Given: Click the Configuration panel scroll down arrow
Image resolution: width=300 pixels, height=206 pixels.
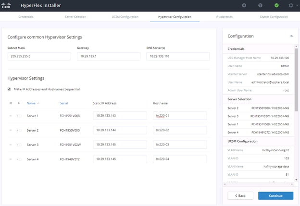Looking at the screenshot, I should point(296,180).
